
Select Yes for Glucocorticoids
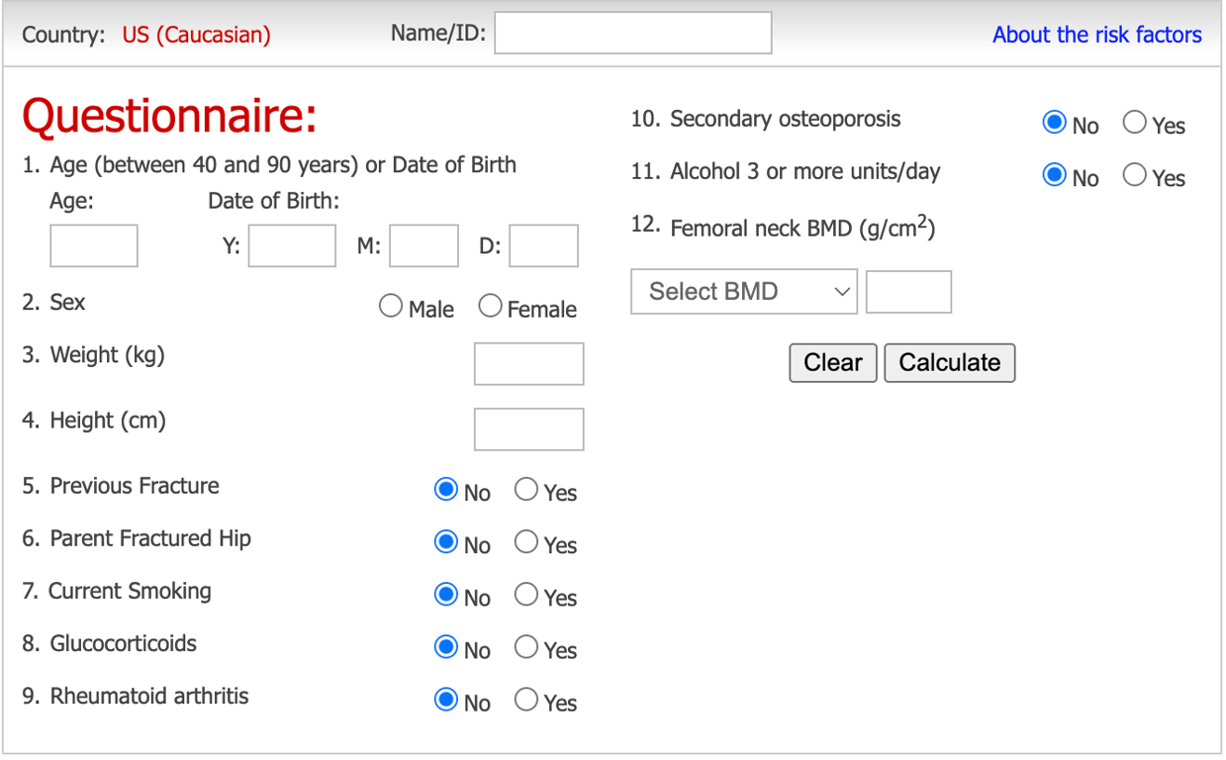(526, 648)
